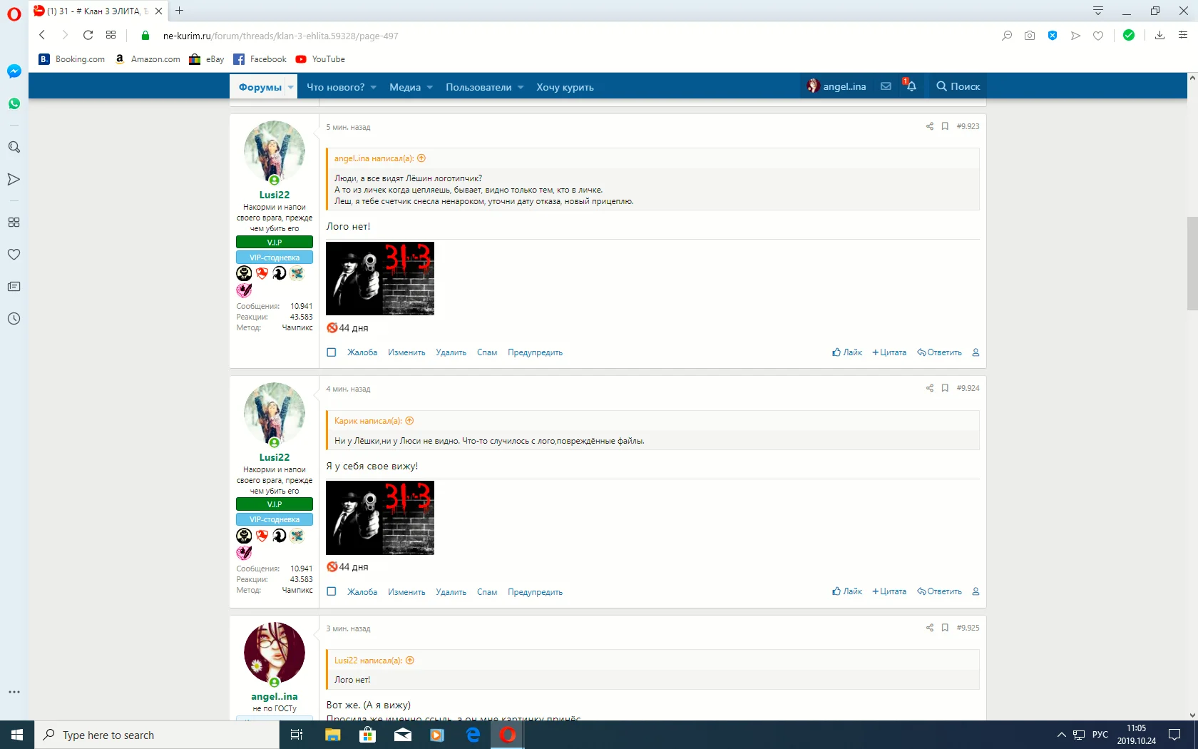Open the forum Поиск search
This screenshot has height=749, width=1198.
(958, 86)
